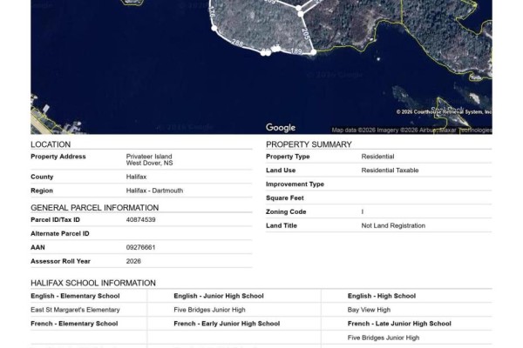This screenshot has height=348, width=523.
Task: Click the County value 'Halifax'
Action: click(136, 177)
